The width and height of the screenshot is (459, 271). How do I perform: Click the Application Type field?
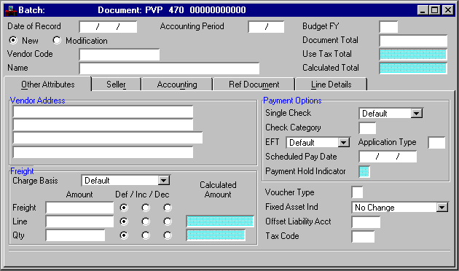[x=436, y=143]
